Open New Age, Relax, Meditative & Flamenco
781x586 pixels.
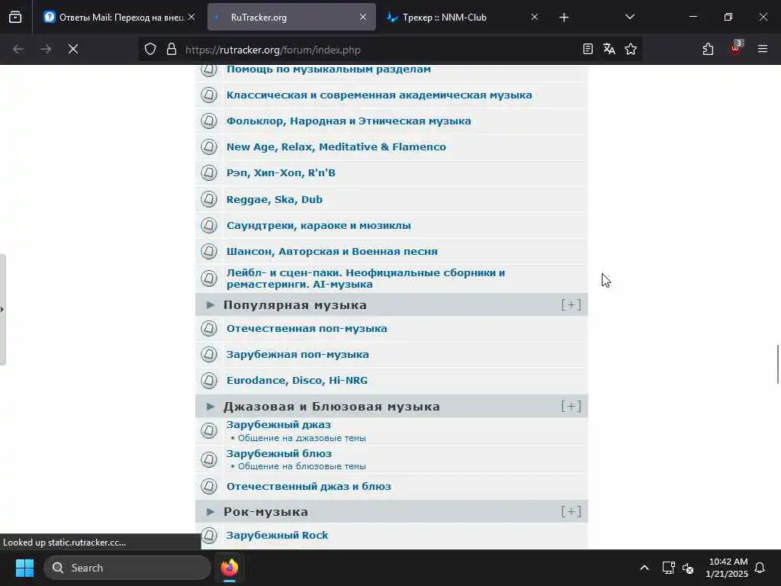[336, 147]
